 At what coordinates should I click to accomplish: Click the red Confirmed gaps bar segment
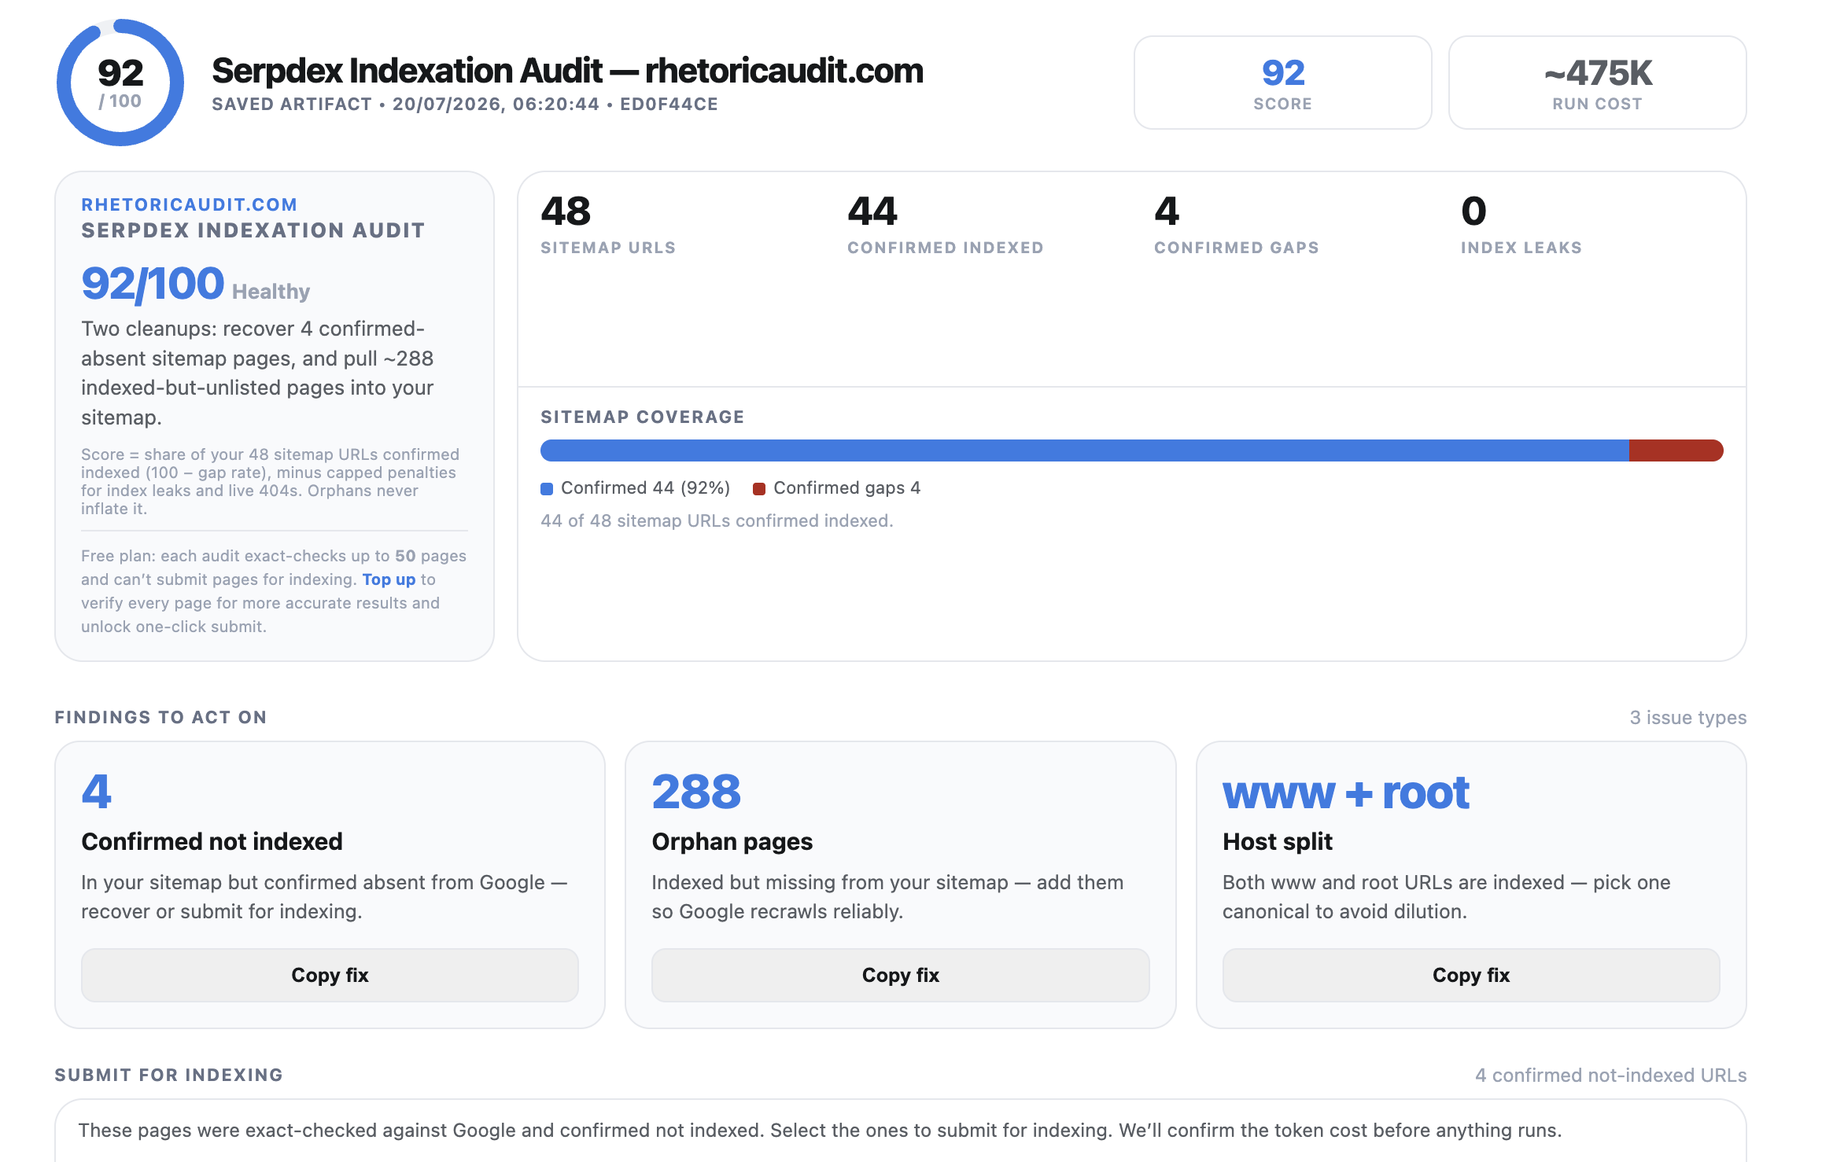(1676, 450)
